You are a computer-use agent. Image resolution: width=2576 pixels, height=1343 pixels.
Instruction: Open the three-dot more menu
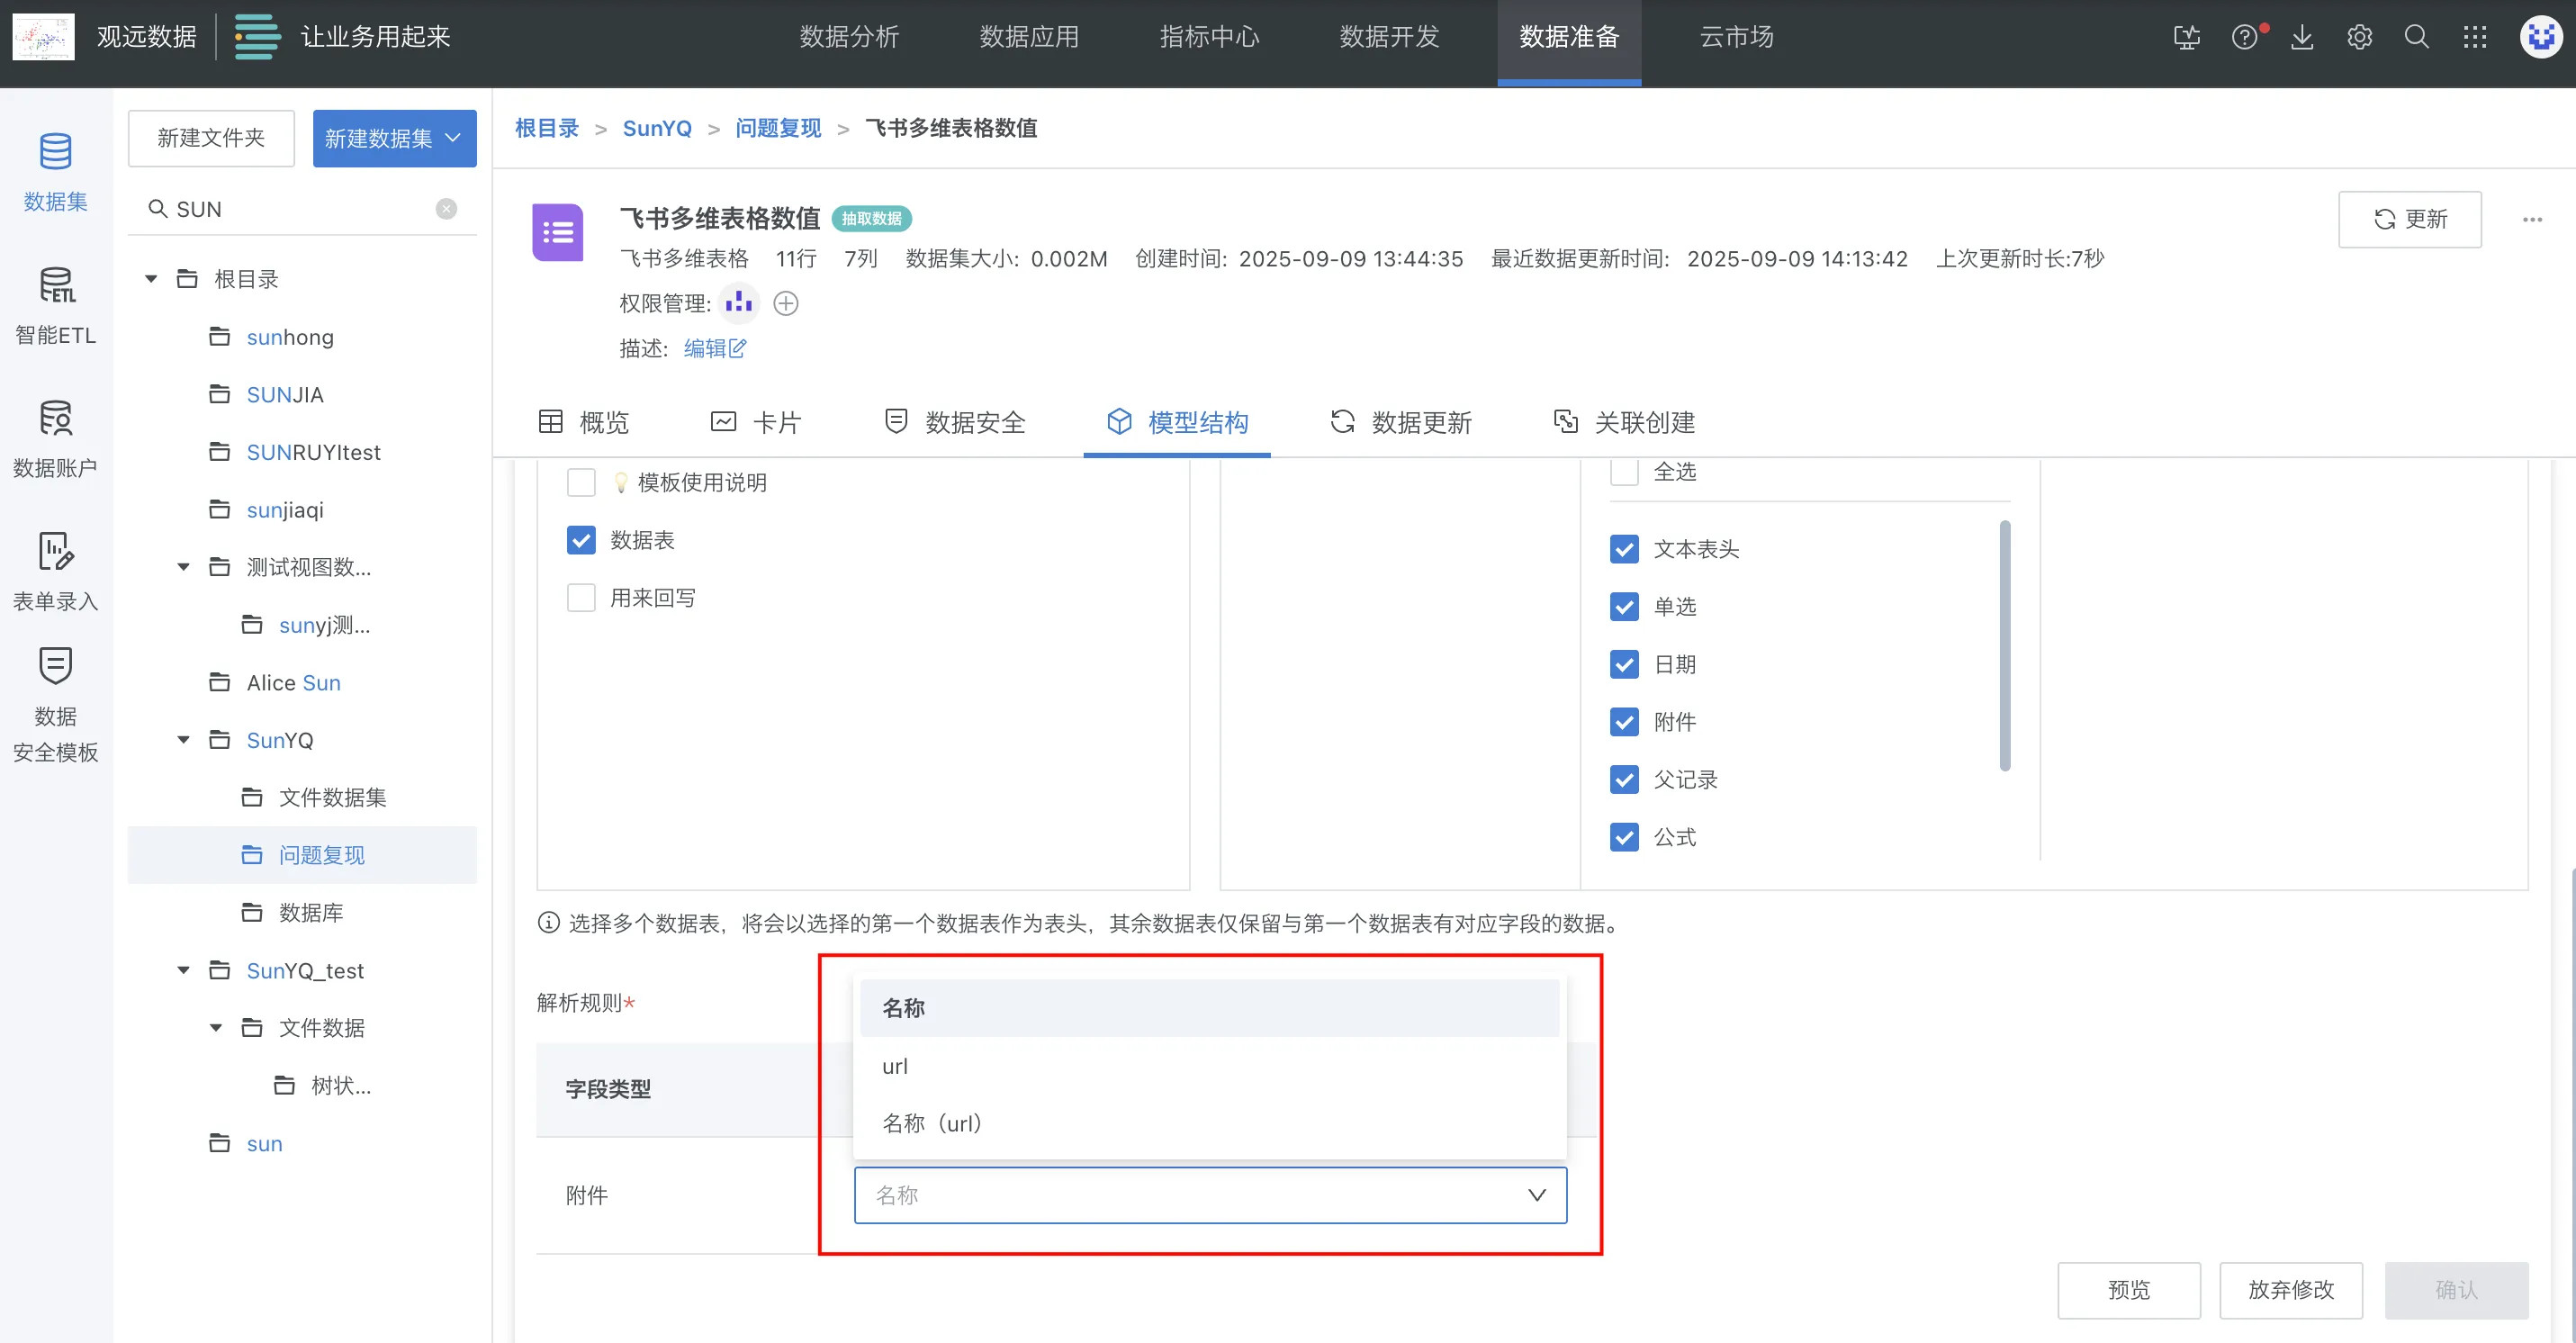point(2532,219)
